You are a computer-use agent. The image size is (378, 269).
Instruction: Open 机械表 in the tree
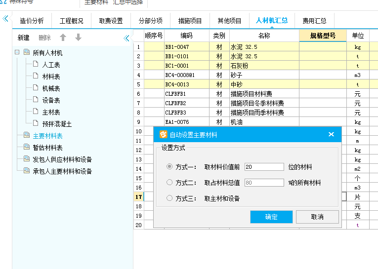pos(51,88)
